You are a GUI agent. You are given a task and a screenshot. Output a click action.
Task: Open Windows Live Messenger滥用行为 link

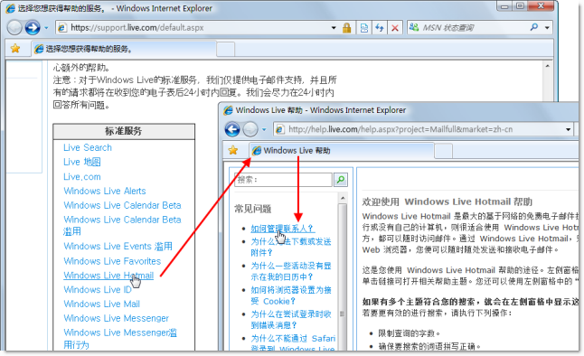point(120,338)
